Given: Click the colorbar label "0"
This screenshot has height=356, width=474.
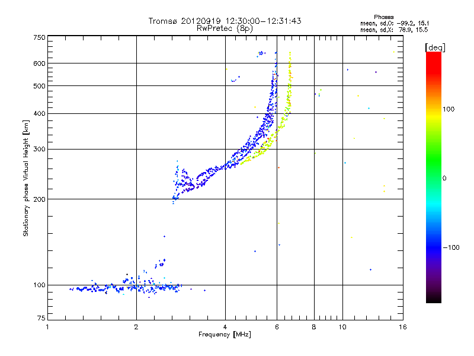Looking at the screenshot, I should pyautogui.click(x=444, y=179).
